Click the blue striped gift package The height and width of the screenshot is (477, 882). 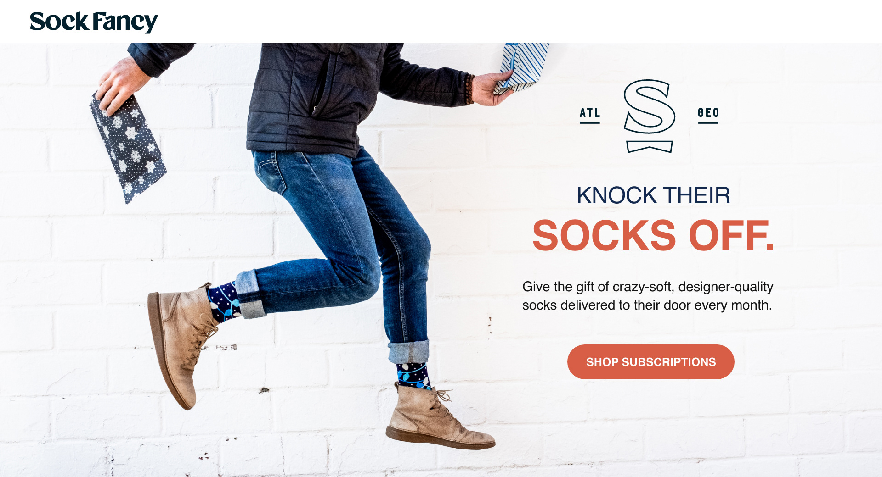coord(522,68)
